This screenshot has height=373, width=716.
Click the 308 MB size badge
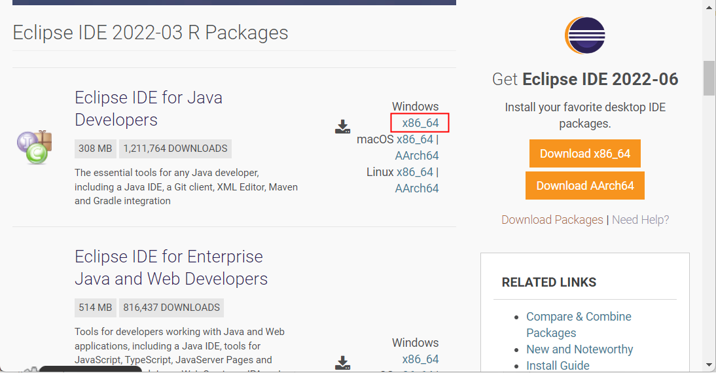click(96, 149)
